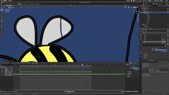Select the Rotate tool in the left toolbar
Screen dimensions: 169x95
click(x=2, y=17)
